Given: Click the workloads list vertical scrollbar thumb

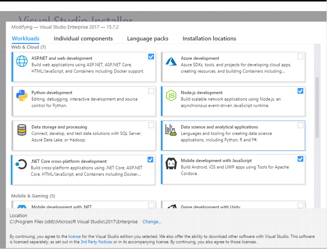Looking at the screenshot, I should [x=317, y=107].
